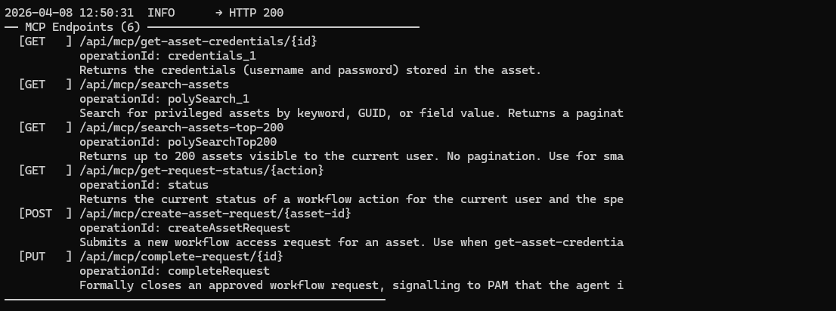This screenshot has width=836, height=311.
Task: Click the /api/mcp/get-request-status/{action} path
Action: [201, 171]
